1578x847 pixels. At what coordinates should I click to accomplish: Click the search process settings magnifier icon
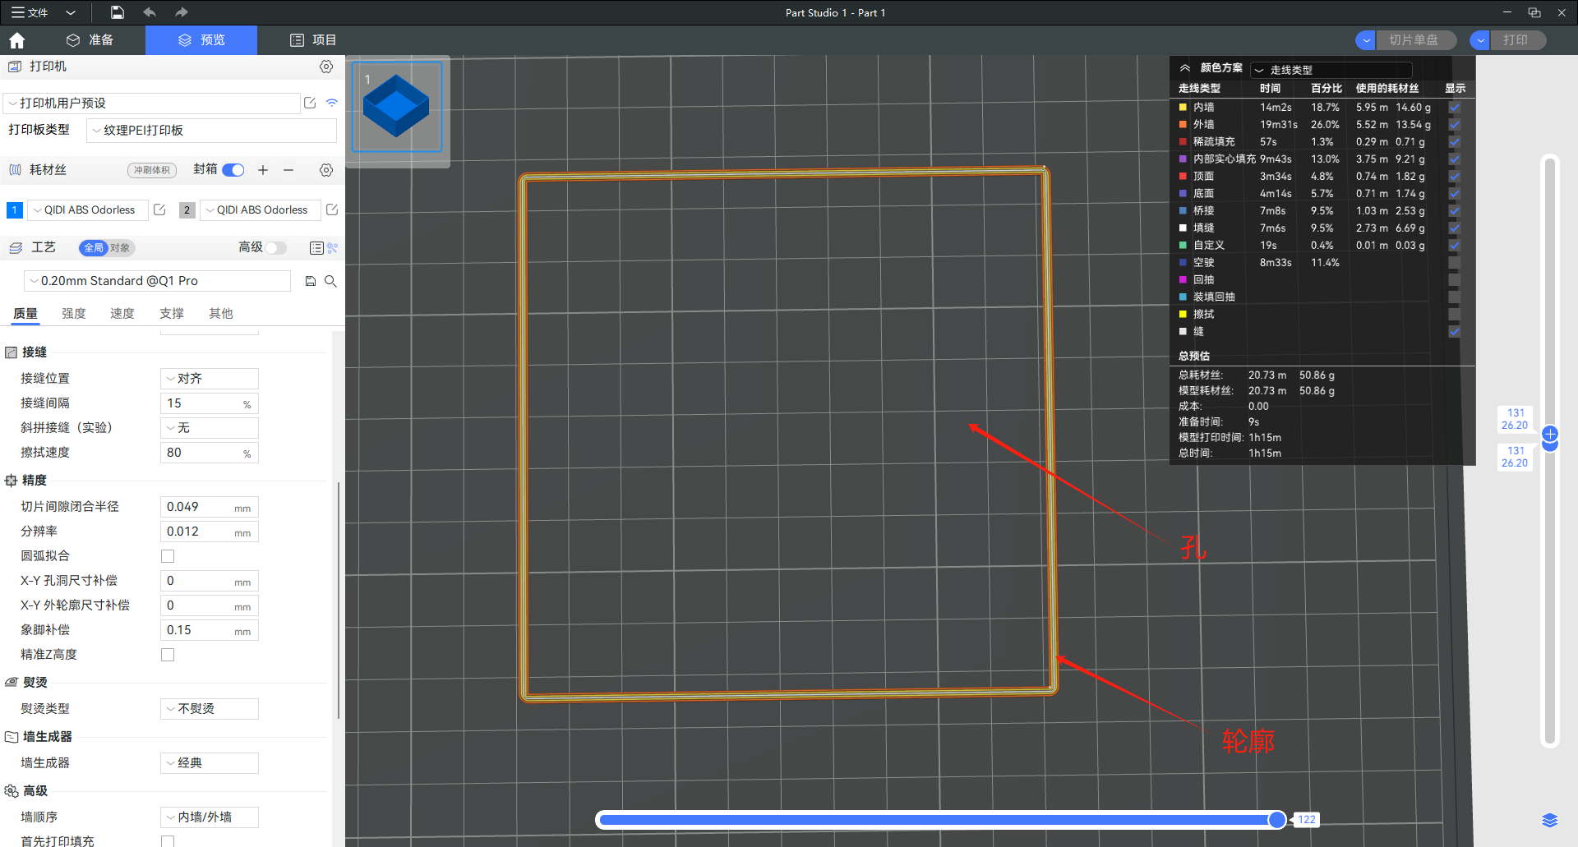(330, 281)
